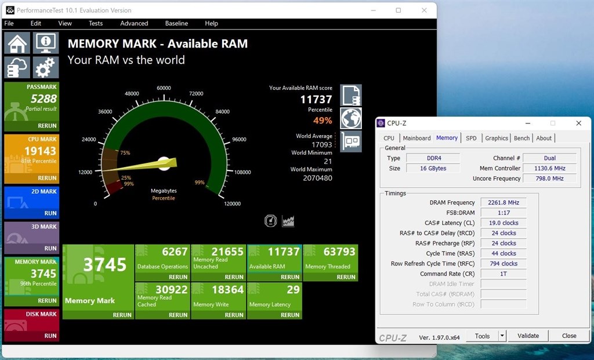Switch to the About tab in CPU-Z
This screenshot has height=360, width=594.
(544, 138)
